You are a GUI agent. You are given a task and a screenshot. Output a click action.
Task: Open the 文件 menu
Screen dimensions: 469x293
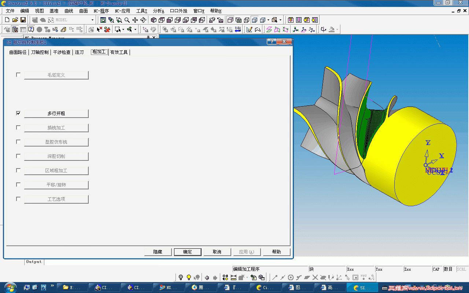(x=10, y=11)
